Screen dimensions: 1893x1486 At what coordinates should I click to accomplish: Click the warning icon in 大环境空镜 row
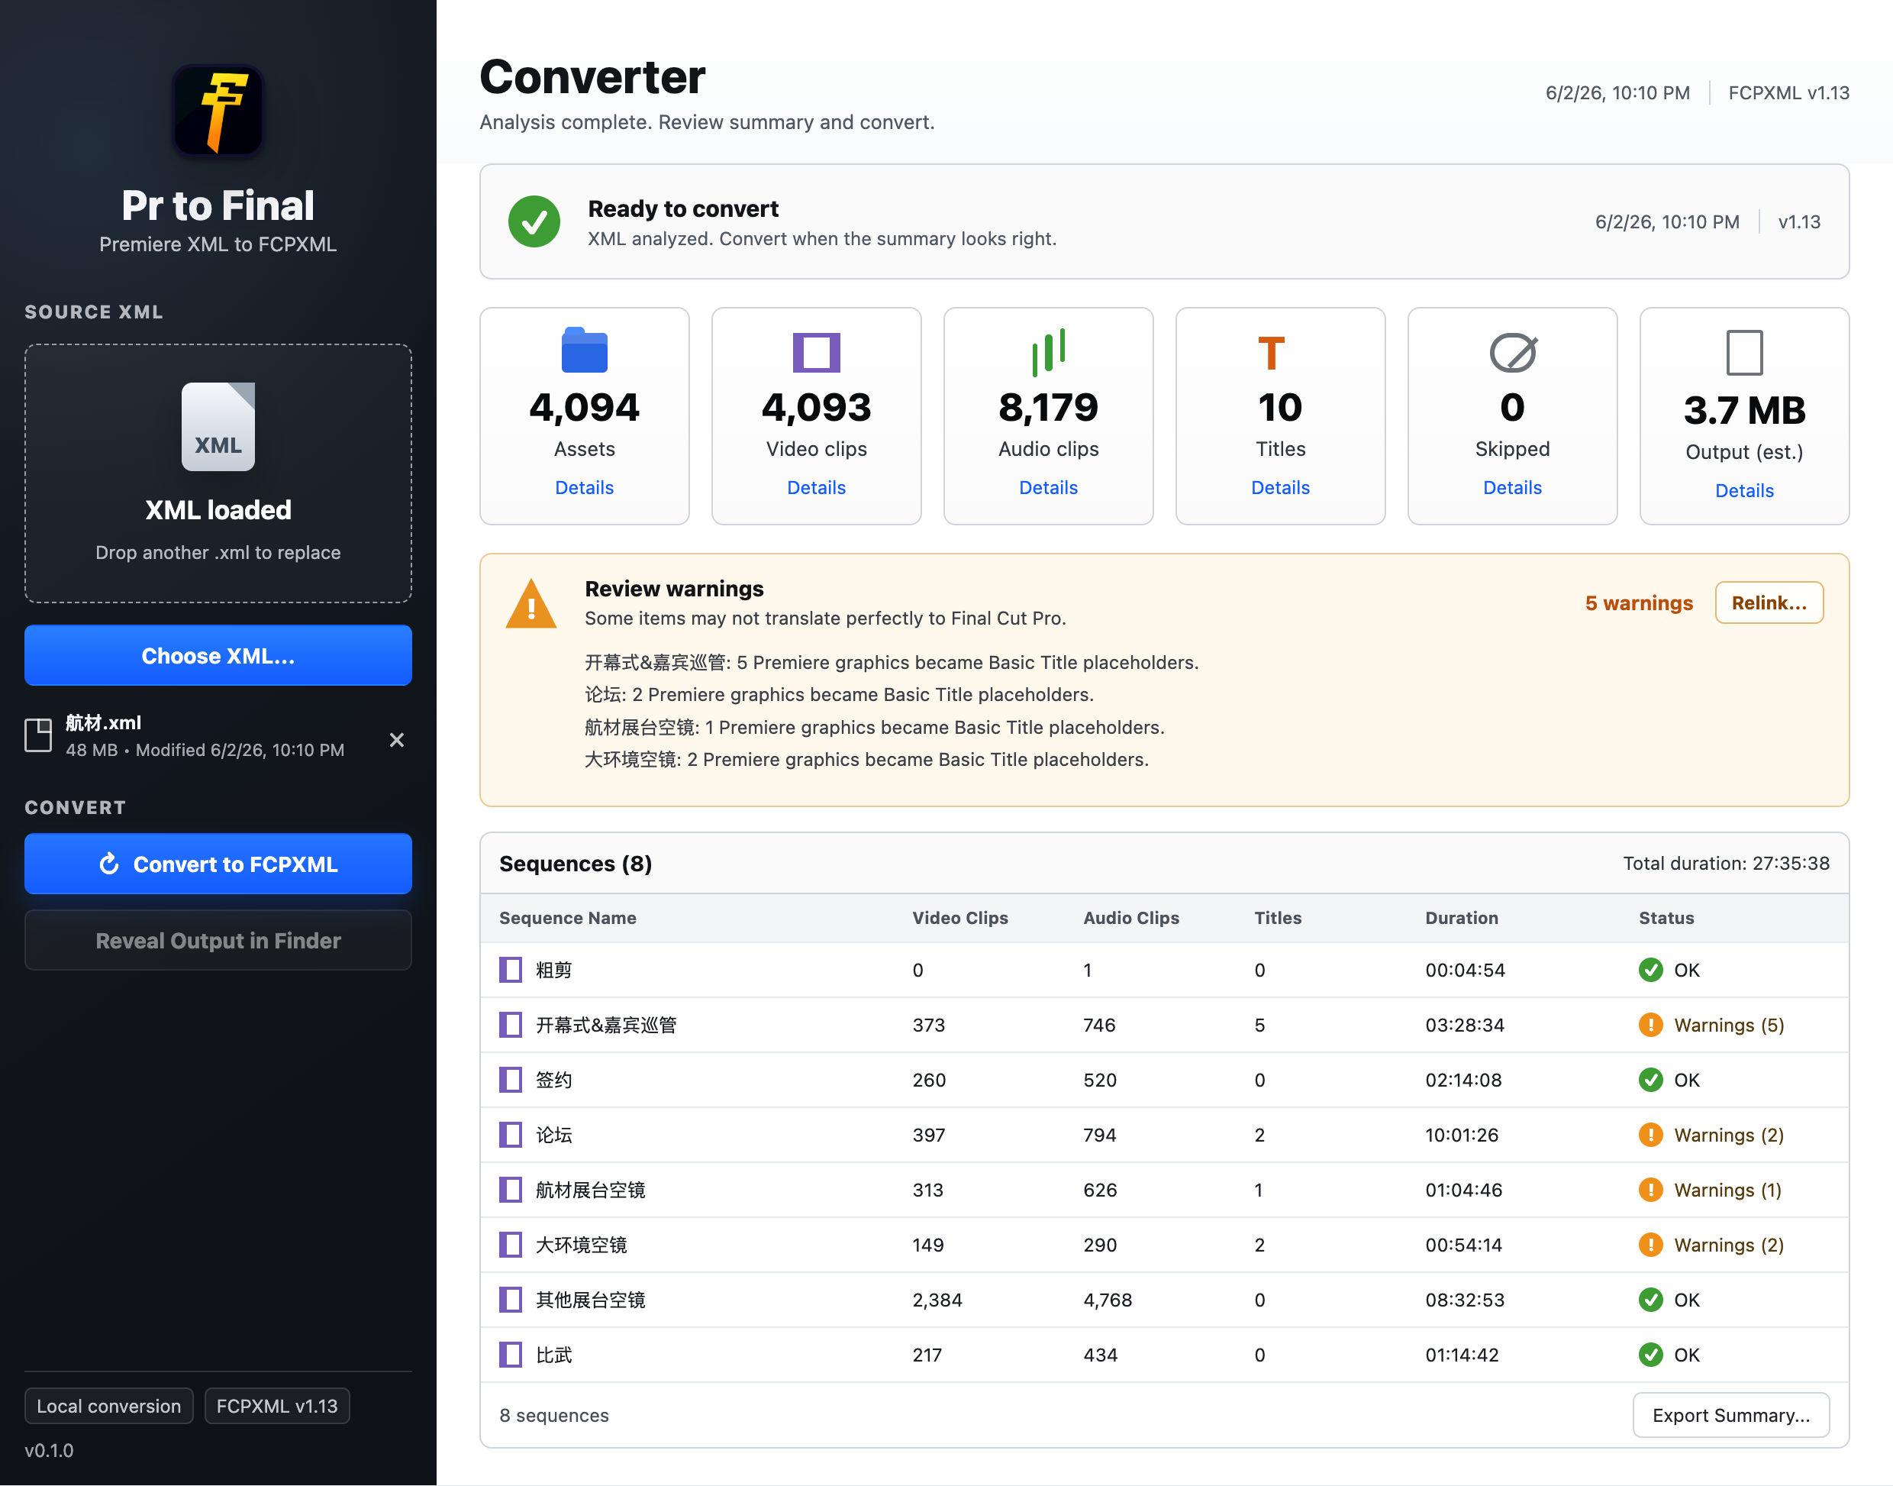[1650, 1244]
